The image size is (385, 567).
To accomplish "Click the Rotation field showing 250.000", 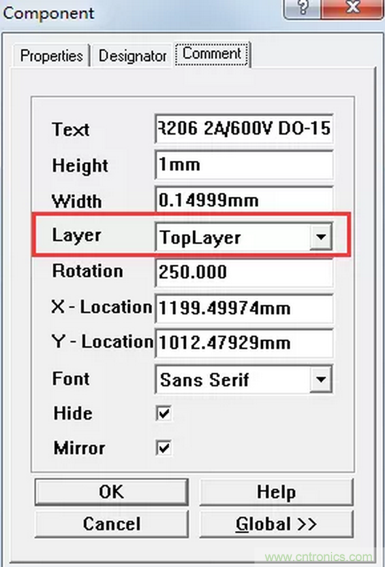I will tap(243, 272).
